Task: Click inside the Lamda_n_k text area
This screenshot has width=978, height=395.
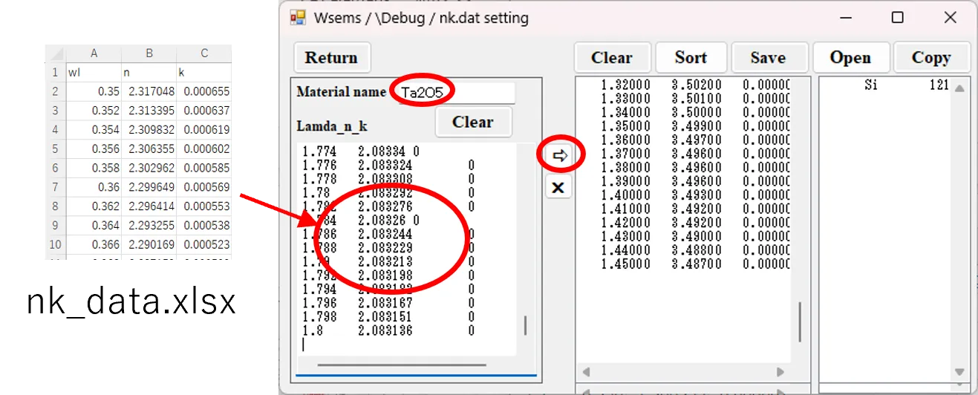Action: tap(407, 249)
